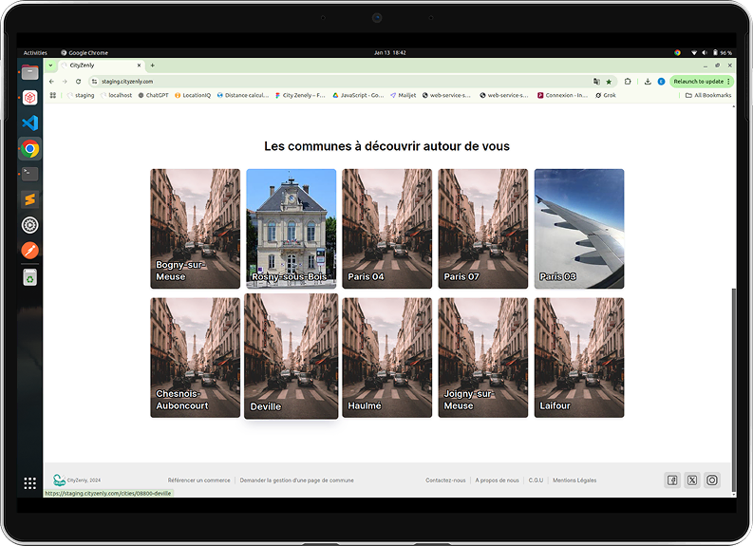Screen dimensions: 753x546
Task: Open the bookmarks bar apps grid
Action: pos(53,95)
